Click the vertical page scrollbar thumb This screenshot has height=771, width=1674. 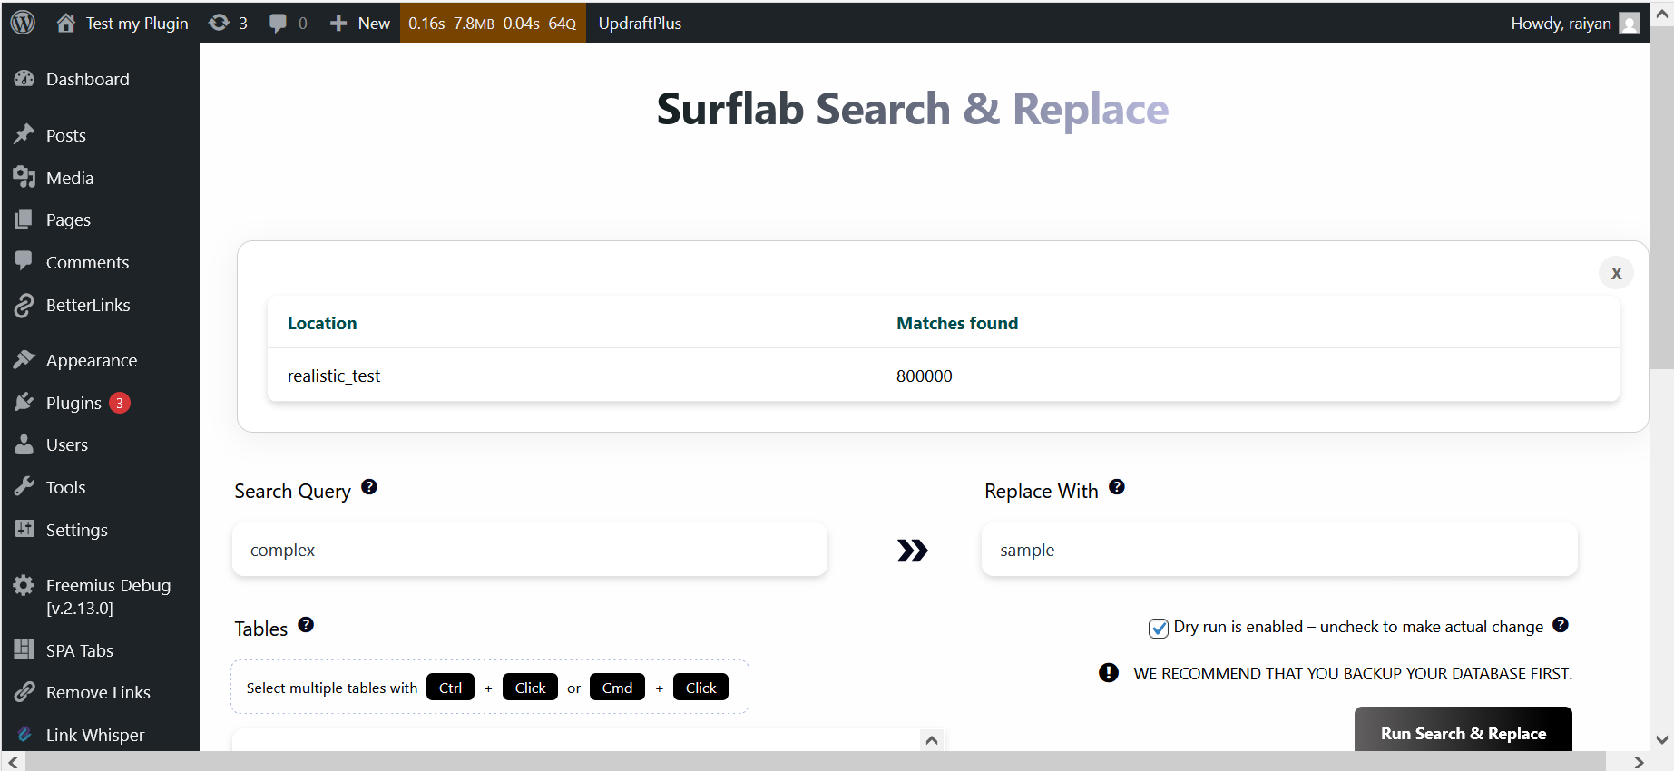pos(1662,200)
